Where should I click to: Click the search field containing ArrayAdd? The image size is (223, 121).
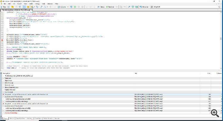pyautogui.click(x=185, y=7)
